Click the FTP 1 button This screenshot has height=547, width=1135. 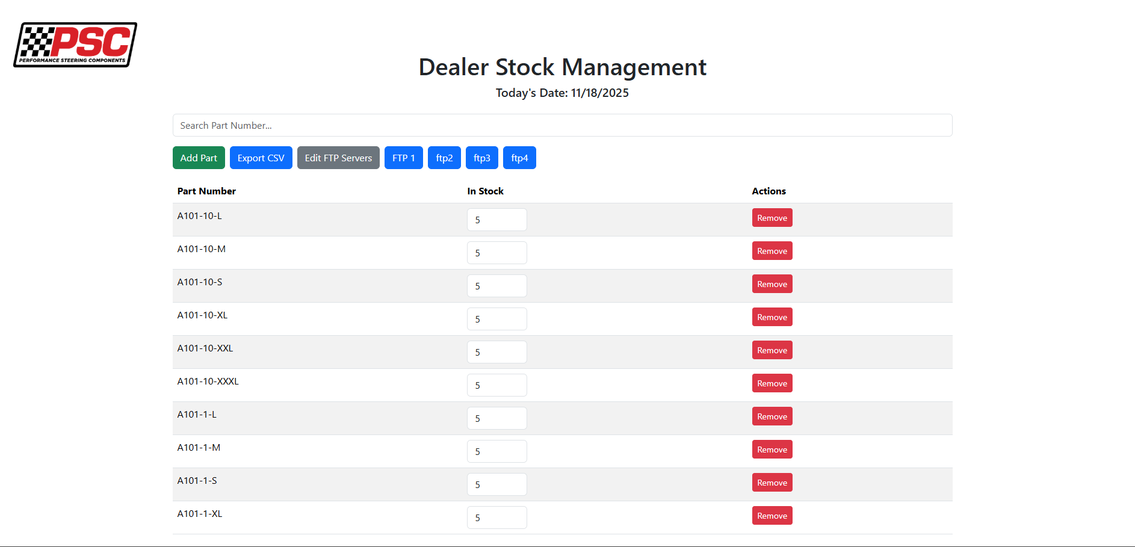click(403, 158)
